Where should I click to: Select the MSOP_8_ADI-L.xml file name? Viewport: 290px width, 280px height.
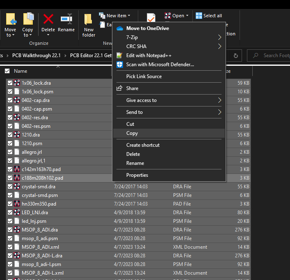(43, 273)
